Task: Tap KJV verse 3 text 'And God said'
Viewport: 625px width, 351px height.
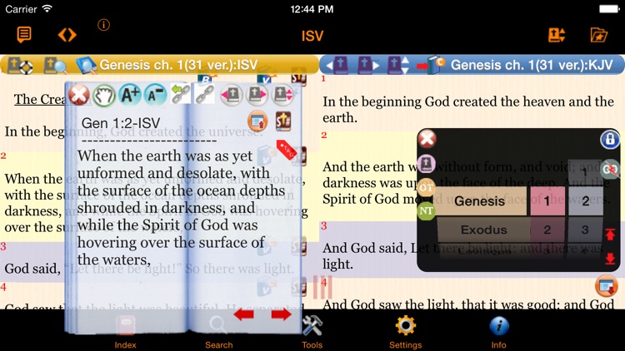Action: 364,249
